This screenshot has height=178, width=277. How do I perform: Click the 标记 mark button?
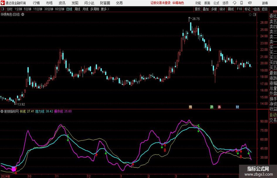point(247,9)
